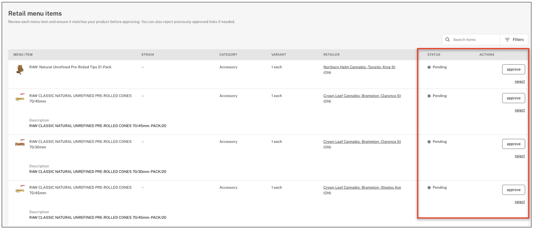Click 1 each variant in Steeles Ave row
Screen dimensions: 534x229
point(277,188)
